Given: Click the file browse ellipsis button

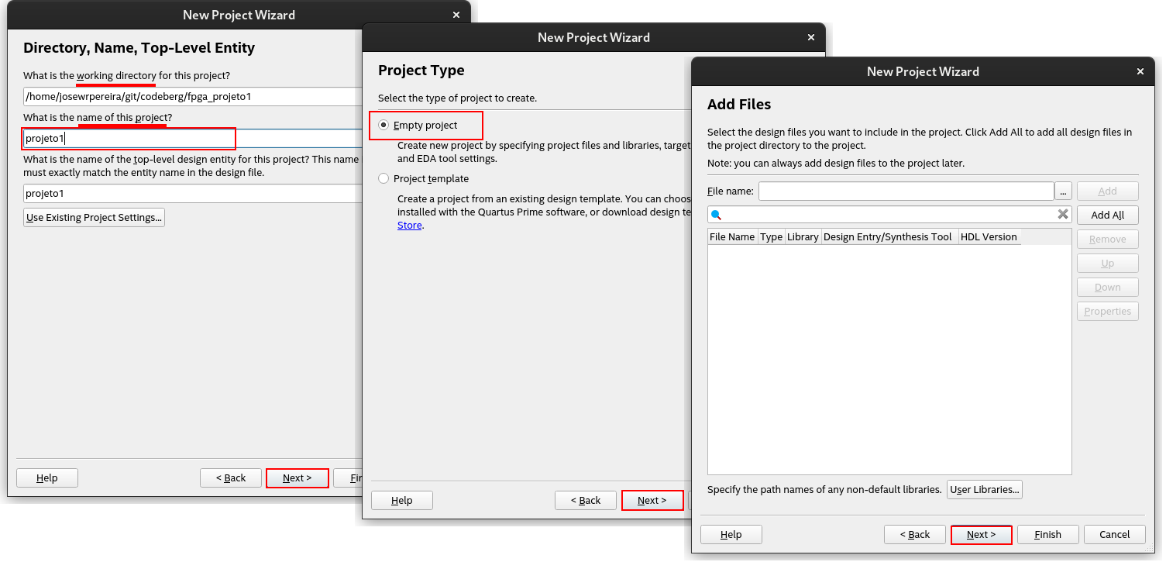Looking at the screenshot, I should click(1063, 191).
